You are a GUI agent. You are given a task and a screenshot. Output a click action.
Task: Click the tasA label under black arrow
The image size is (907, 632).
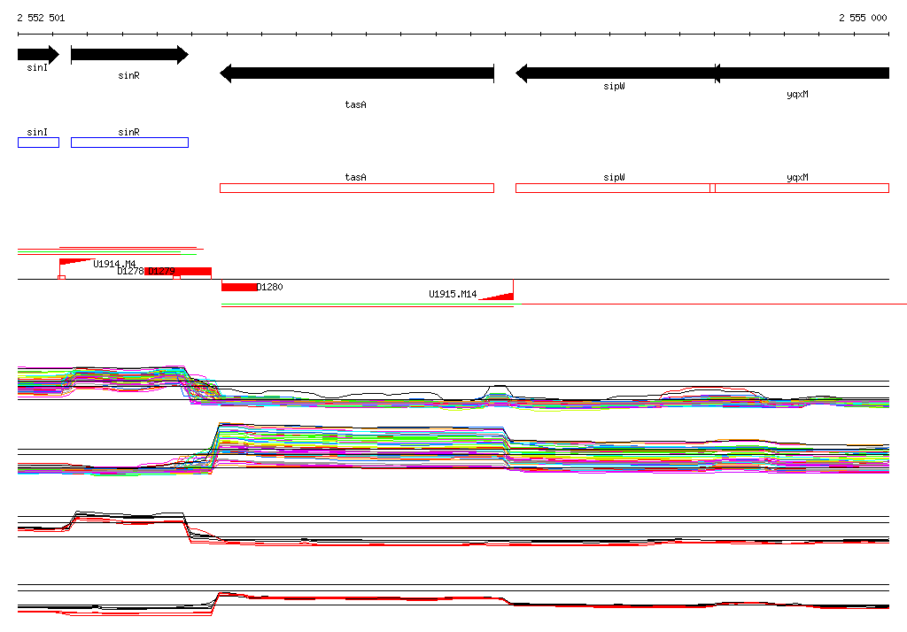[x=356, y=104]
